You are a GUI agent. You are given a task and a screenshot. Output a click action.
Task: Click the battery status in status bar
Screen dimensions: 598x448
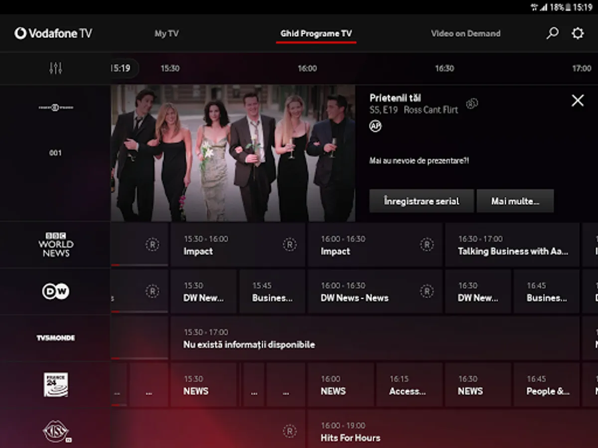coord(560,7)
